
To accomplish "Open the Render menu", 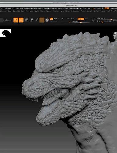I will [83, 11].
